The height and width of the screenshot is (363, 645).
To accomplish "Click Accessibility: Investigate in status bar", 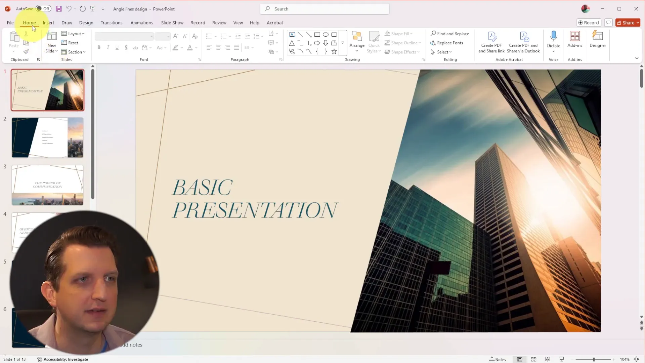I will pos(63,359).
